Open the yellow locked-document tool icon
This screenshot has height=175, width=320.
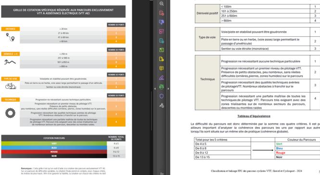[x=161, y=59]
